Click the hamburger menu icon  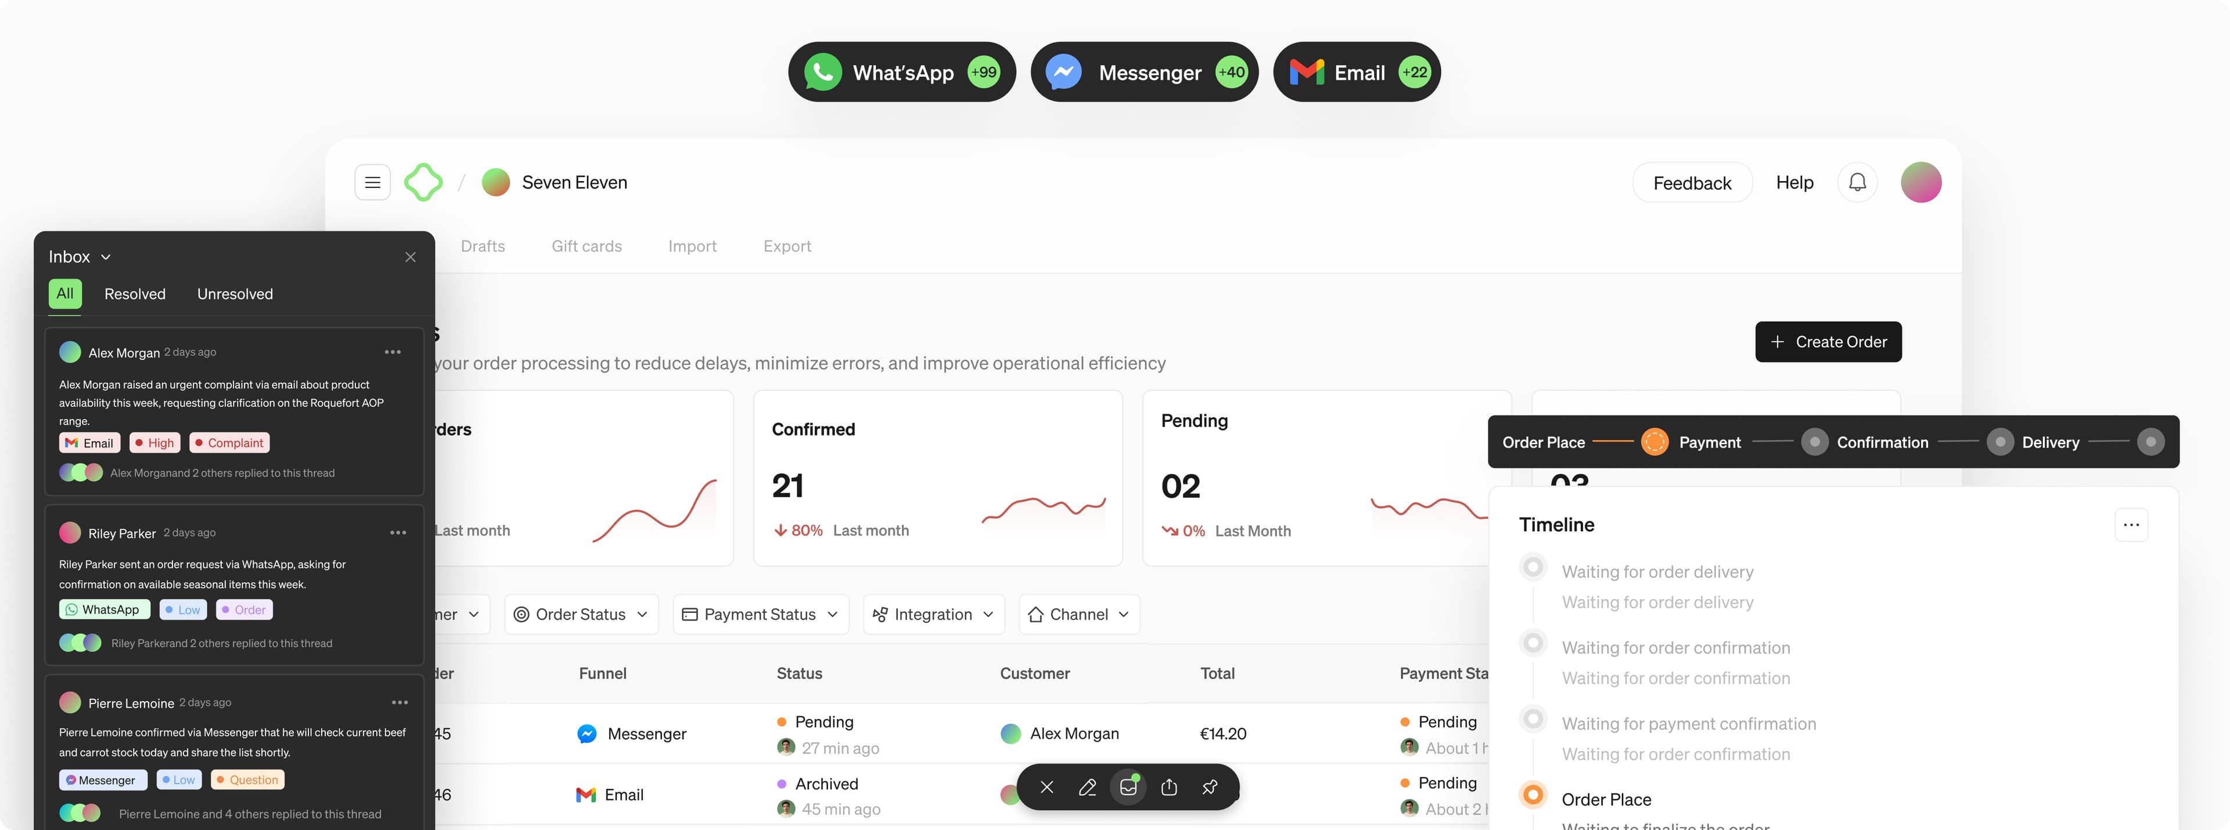372,183
